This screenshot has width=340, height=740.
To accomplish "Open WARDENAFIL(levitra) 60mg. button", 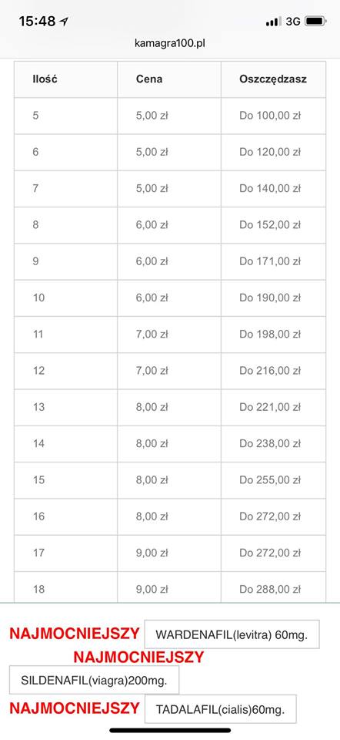I will coord(232,634).
